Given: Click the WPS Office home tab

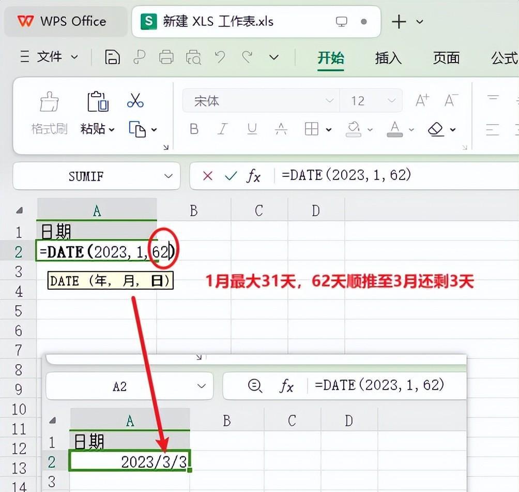Looking at the screenshot, I should (x=66, y=22).
